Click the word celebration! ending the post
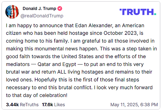Viewport: 162px width, 112px height. [x=53, y=95]
